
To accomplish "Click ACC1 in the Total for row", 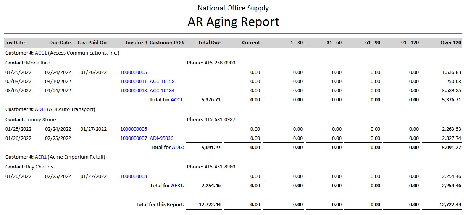I will point(177,100).
